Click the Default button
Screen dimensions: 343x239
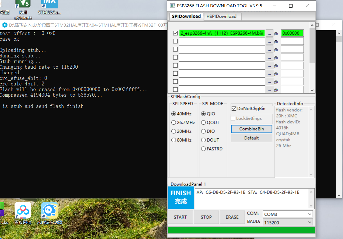252,138
